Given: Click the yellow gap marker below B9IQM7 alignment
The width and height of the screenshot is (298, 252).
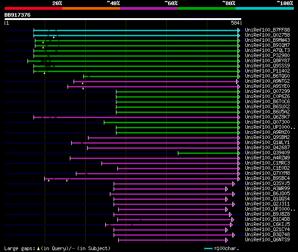Looking at the screenshot, I should coord(43,47).
